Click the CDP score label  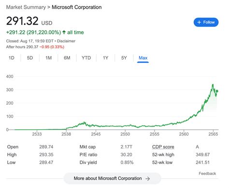pyautogui.click(x=163, y=147)
